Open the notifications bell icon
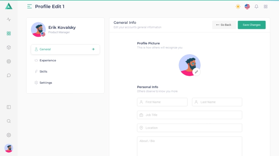The height and width of the screenshot is (156, 279). pyautogui.click(x=257, y=6)
